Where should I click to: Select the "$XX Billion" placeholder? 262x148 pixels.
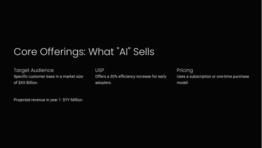point(28,83)
